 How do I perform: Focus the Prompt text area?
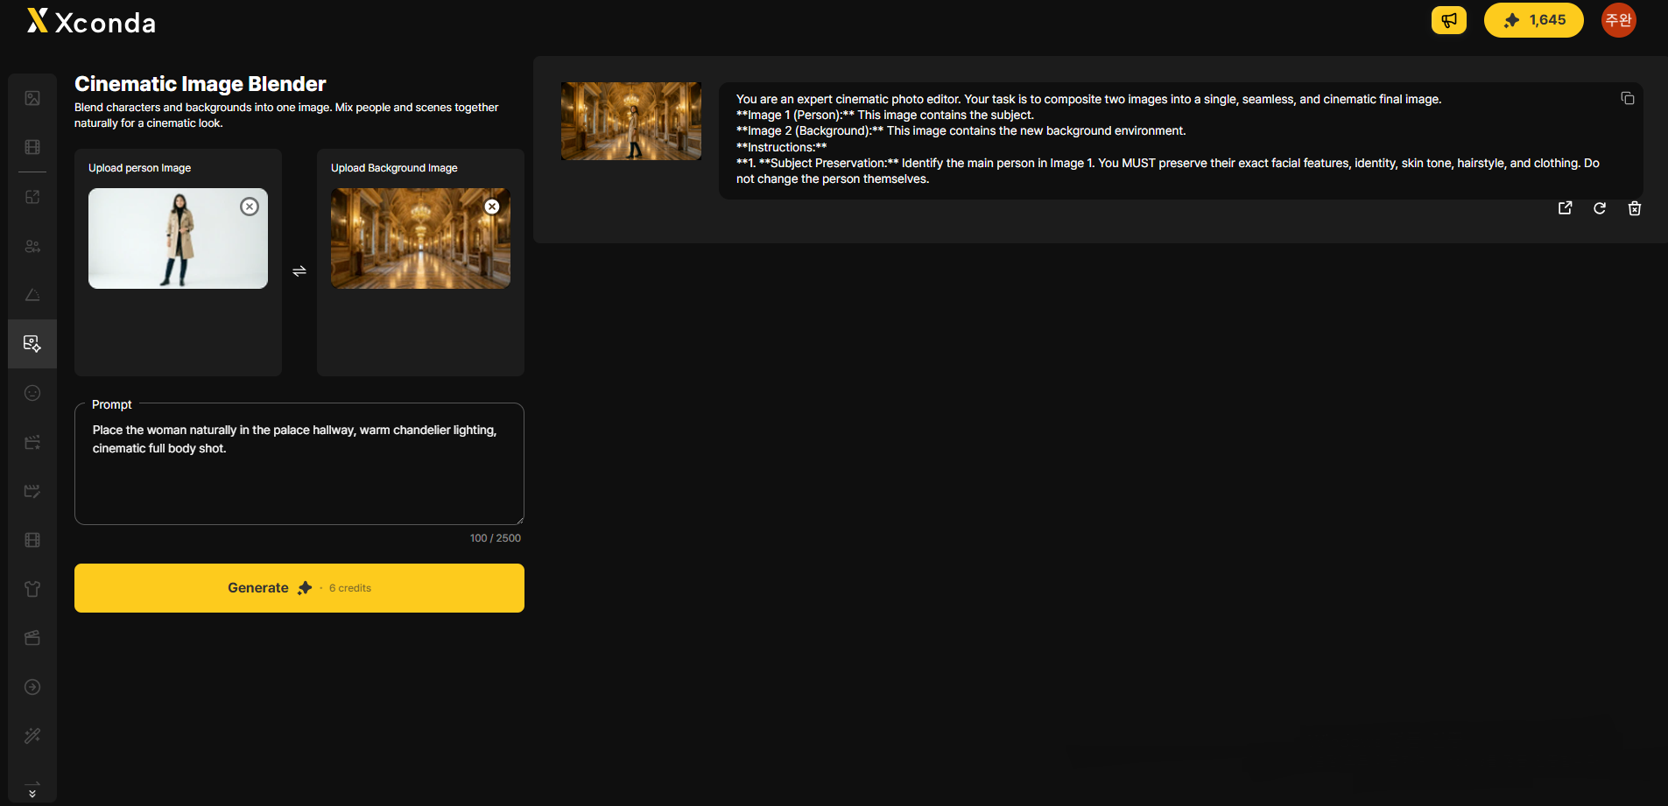[x=299, y=464]
